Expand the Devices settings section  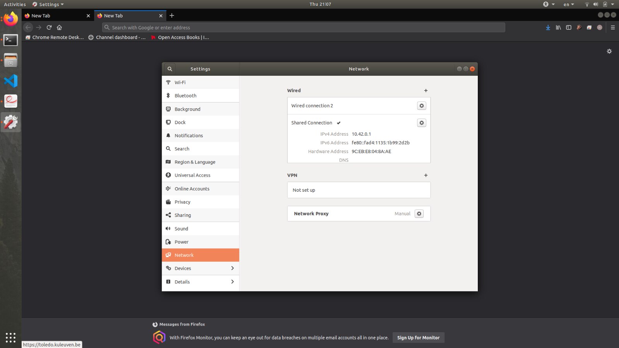200,268
